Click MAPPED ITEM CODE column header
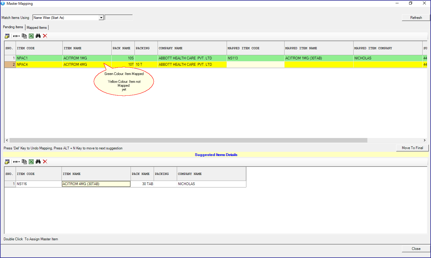431x258 pixels. click(255, 48)
